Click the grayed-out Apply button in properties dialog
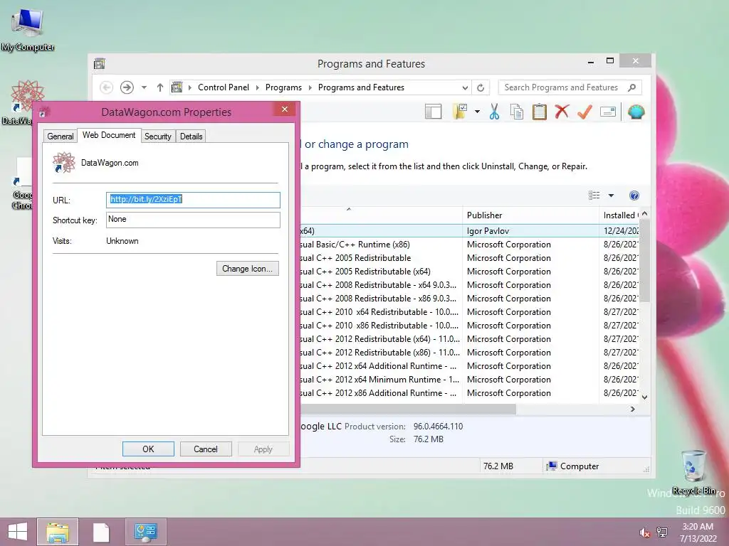Viewport: 729px width, 546px height. 263,449
